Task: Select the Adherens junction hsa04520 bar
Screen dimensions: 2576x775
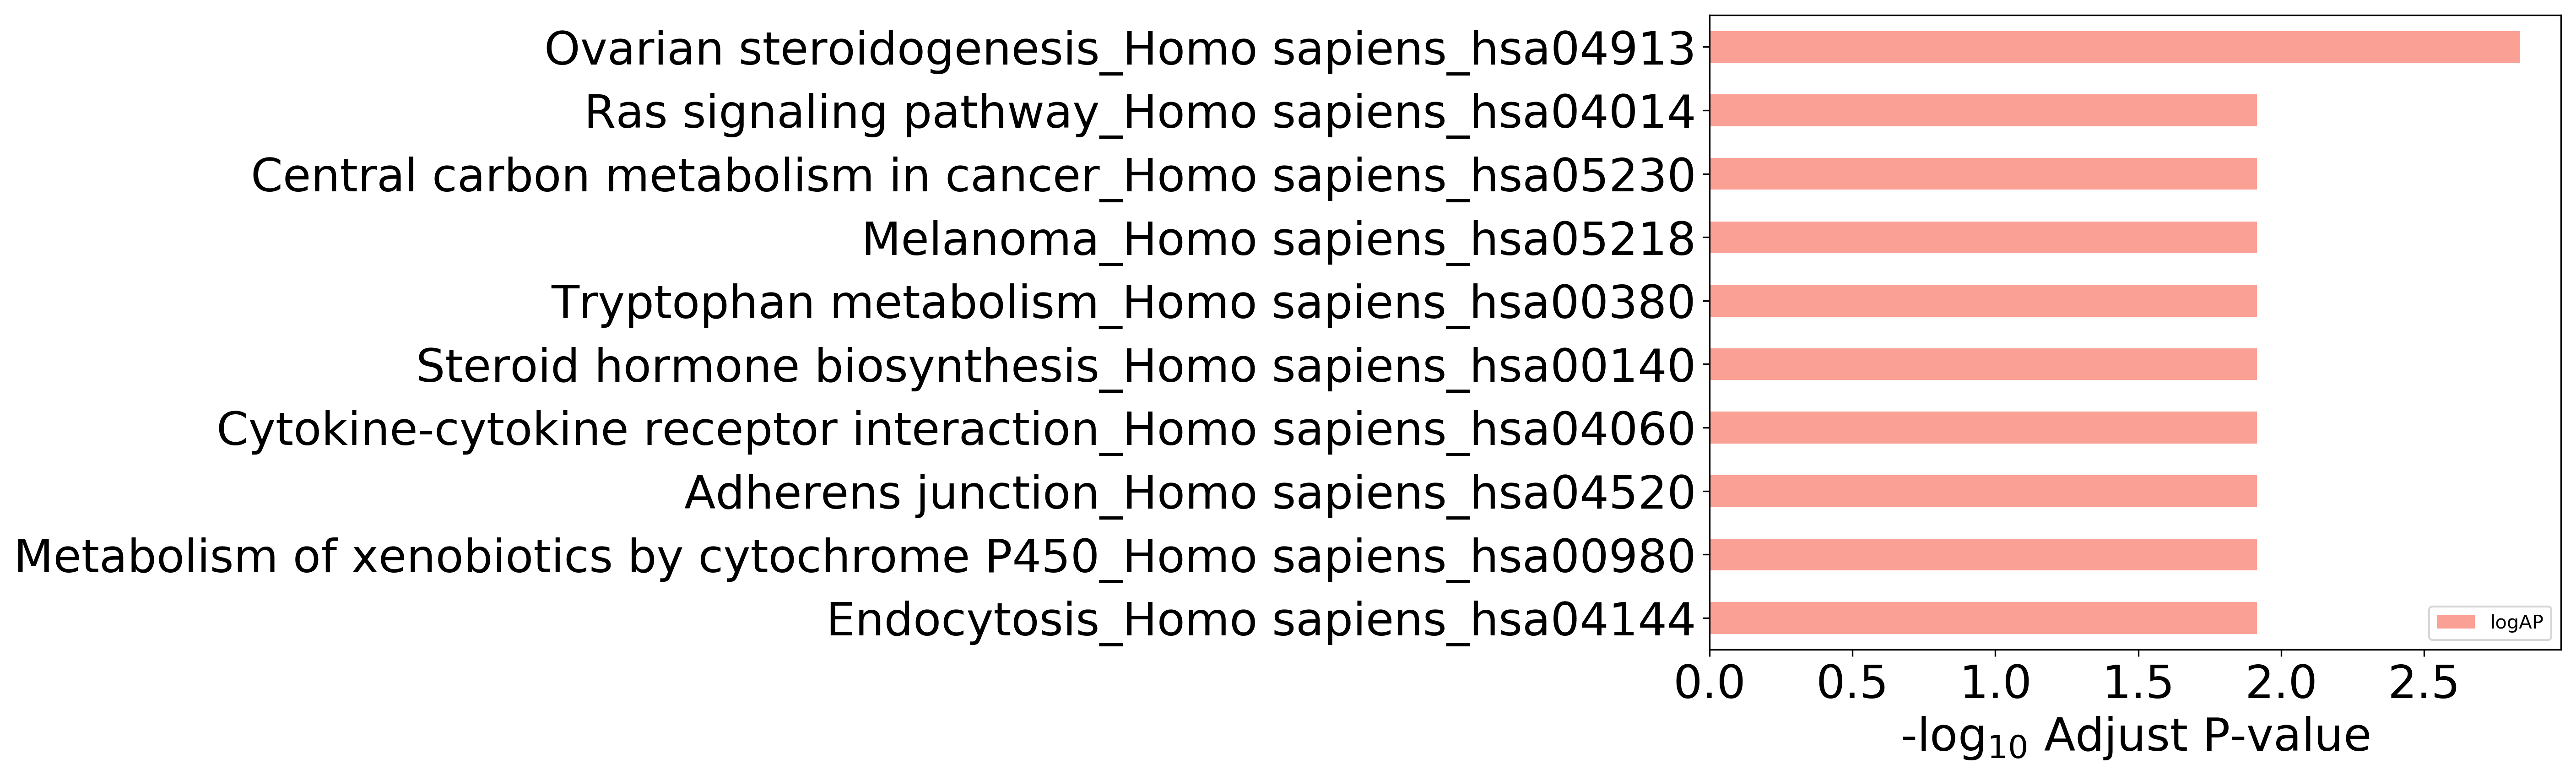Action: click(1983, 491)
